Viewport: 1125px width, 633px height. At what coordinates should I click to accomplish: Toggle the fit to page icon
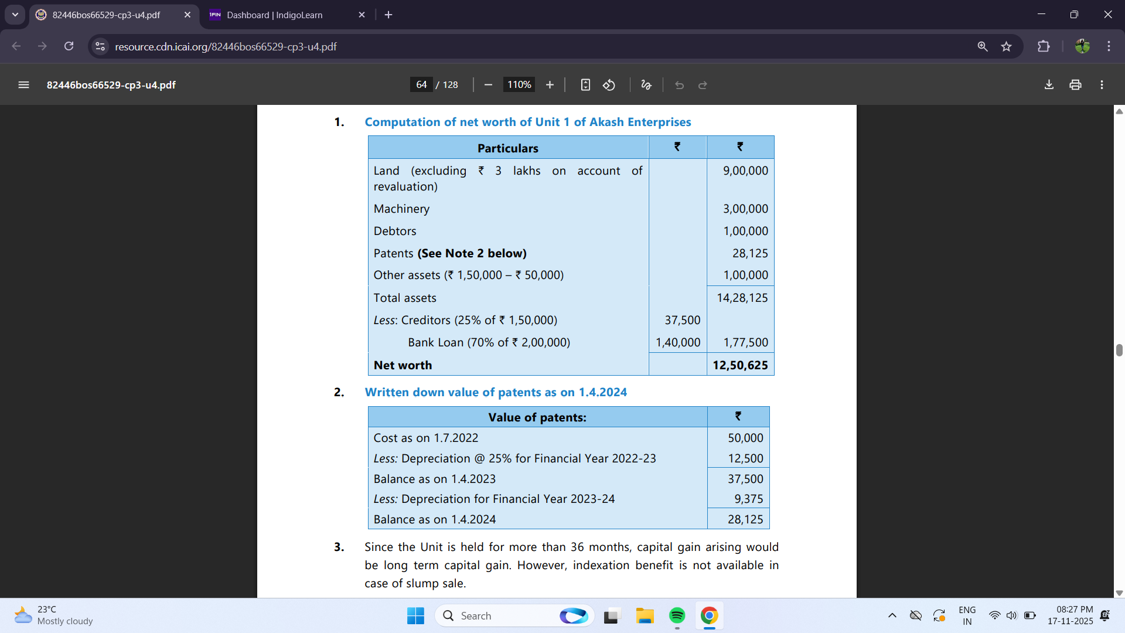pos(585,85)
